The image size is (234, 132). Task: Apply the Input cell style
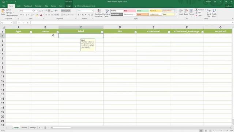tap(143, 14)
